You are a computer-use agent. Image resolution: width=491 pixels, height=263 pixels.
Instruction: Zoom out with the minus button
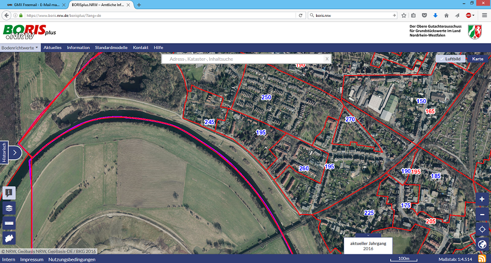[x=482, y=214]
